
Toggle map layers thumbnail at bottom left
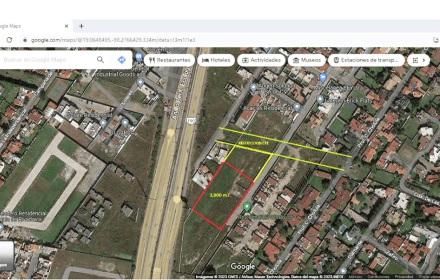(6, 255)
